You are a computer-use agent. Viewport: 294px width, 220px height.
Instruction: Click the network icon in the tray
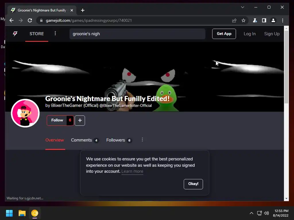click(260, 213)
